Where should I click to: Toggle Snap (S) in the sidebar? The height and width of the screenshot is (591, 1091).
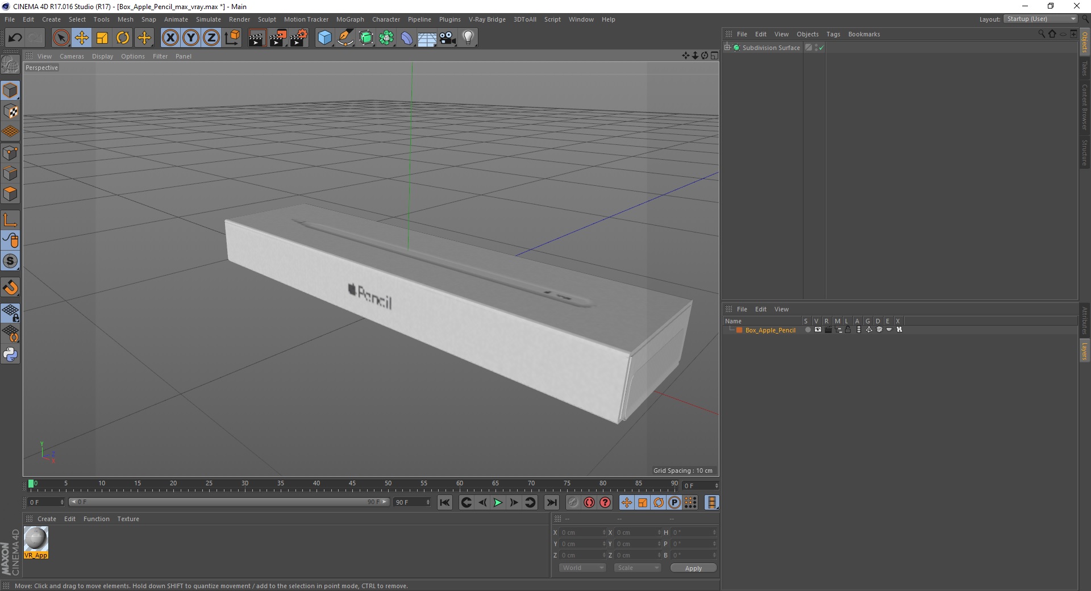pyautogui.click(x=10, y=261)
